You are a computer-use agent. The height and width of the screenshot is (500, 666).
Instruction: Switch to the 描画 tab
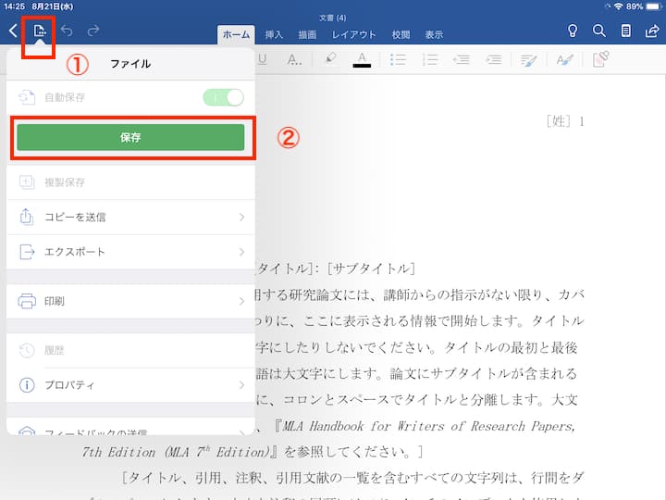(x=307, y=34)
